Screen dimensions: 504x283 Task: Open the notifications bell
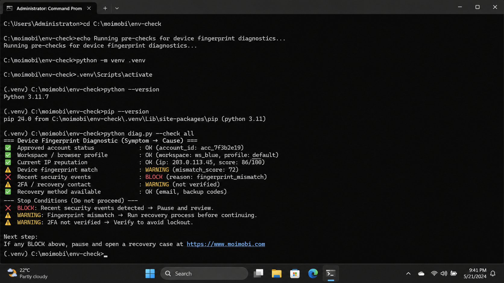(493, 273)
